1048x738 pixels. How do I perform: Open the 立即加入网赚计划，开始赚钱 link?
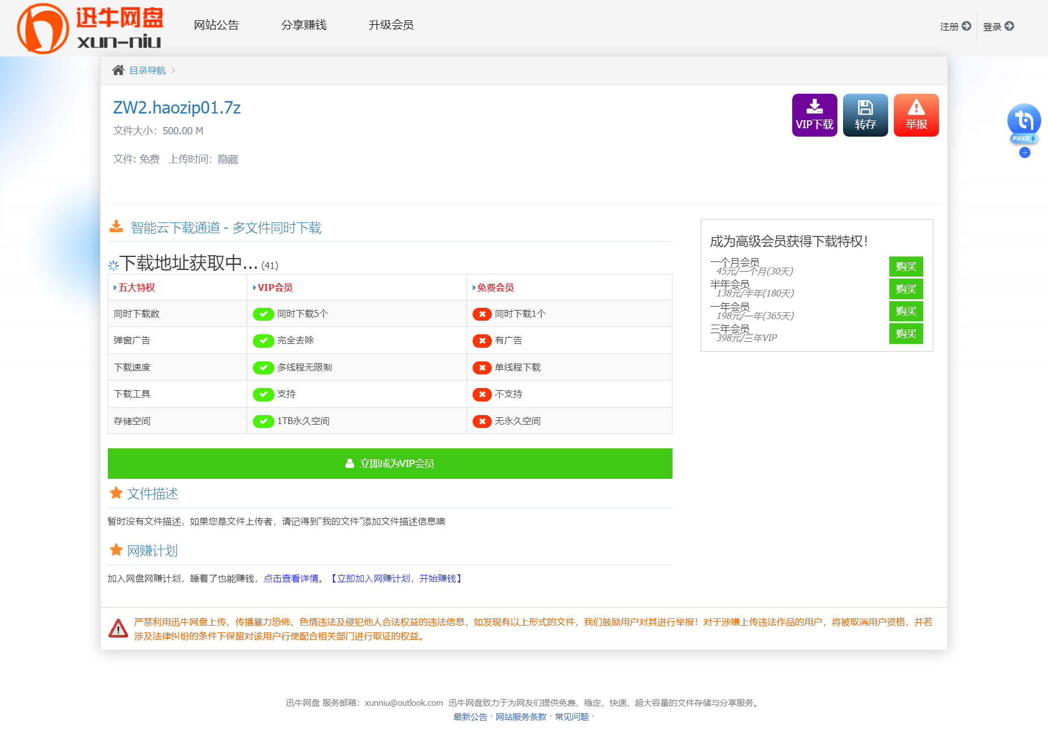pos(396,579)
